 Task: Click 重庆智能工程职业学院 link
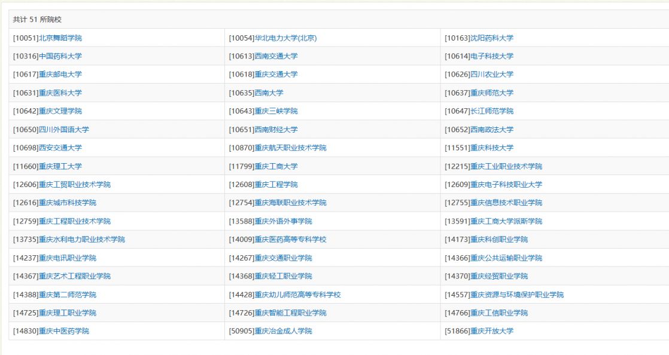coord(291,313)
